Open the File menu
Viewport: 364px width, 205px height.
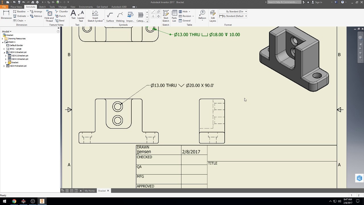pos(4,7)
